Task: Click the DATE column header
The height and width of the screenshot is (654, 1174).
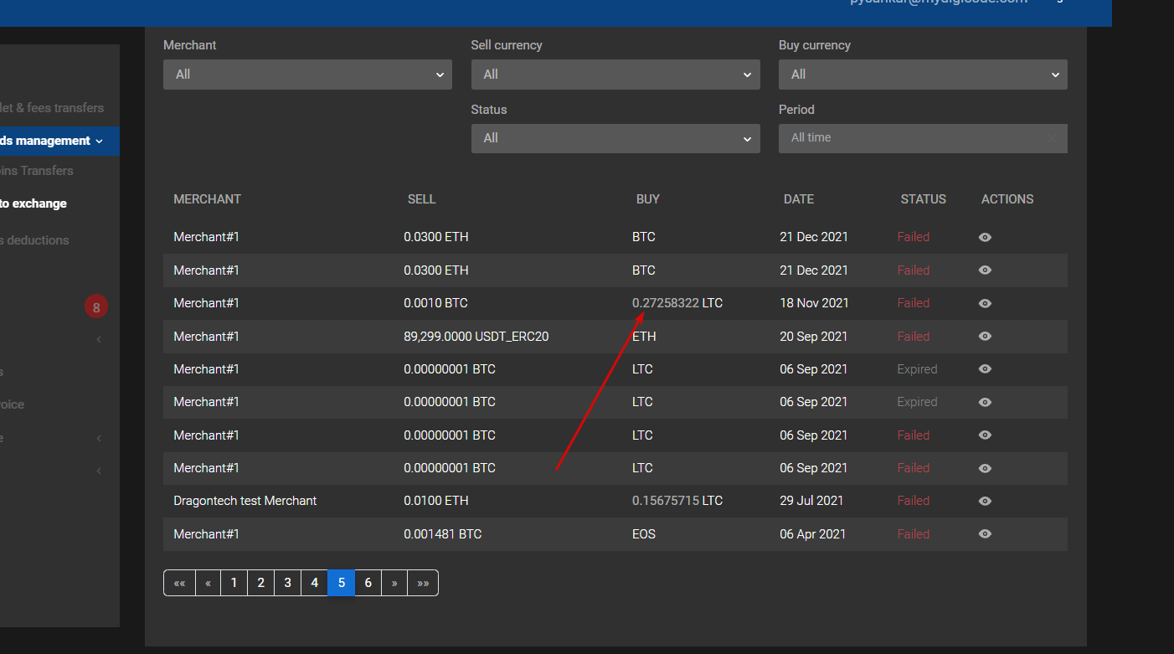Action: (x=799, y=199)
